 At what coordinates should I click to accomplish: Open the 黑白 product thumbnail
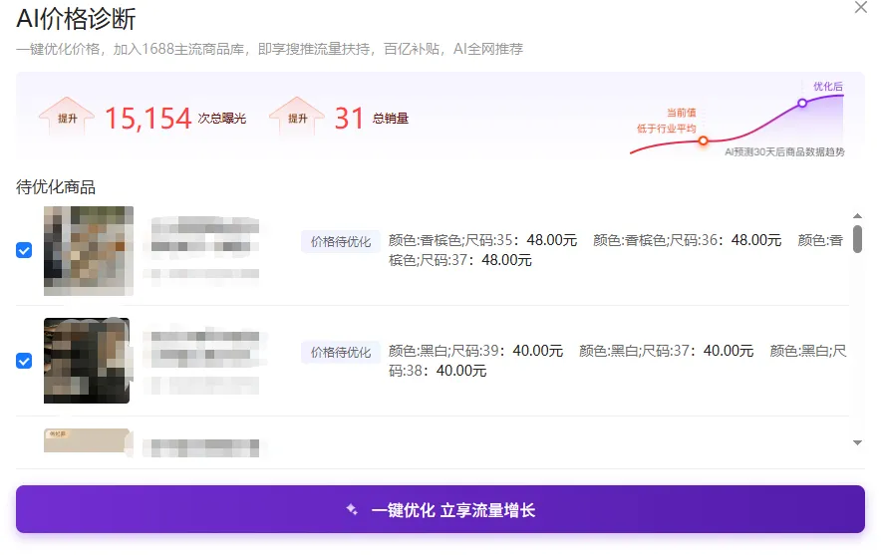[87, 360]
